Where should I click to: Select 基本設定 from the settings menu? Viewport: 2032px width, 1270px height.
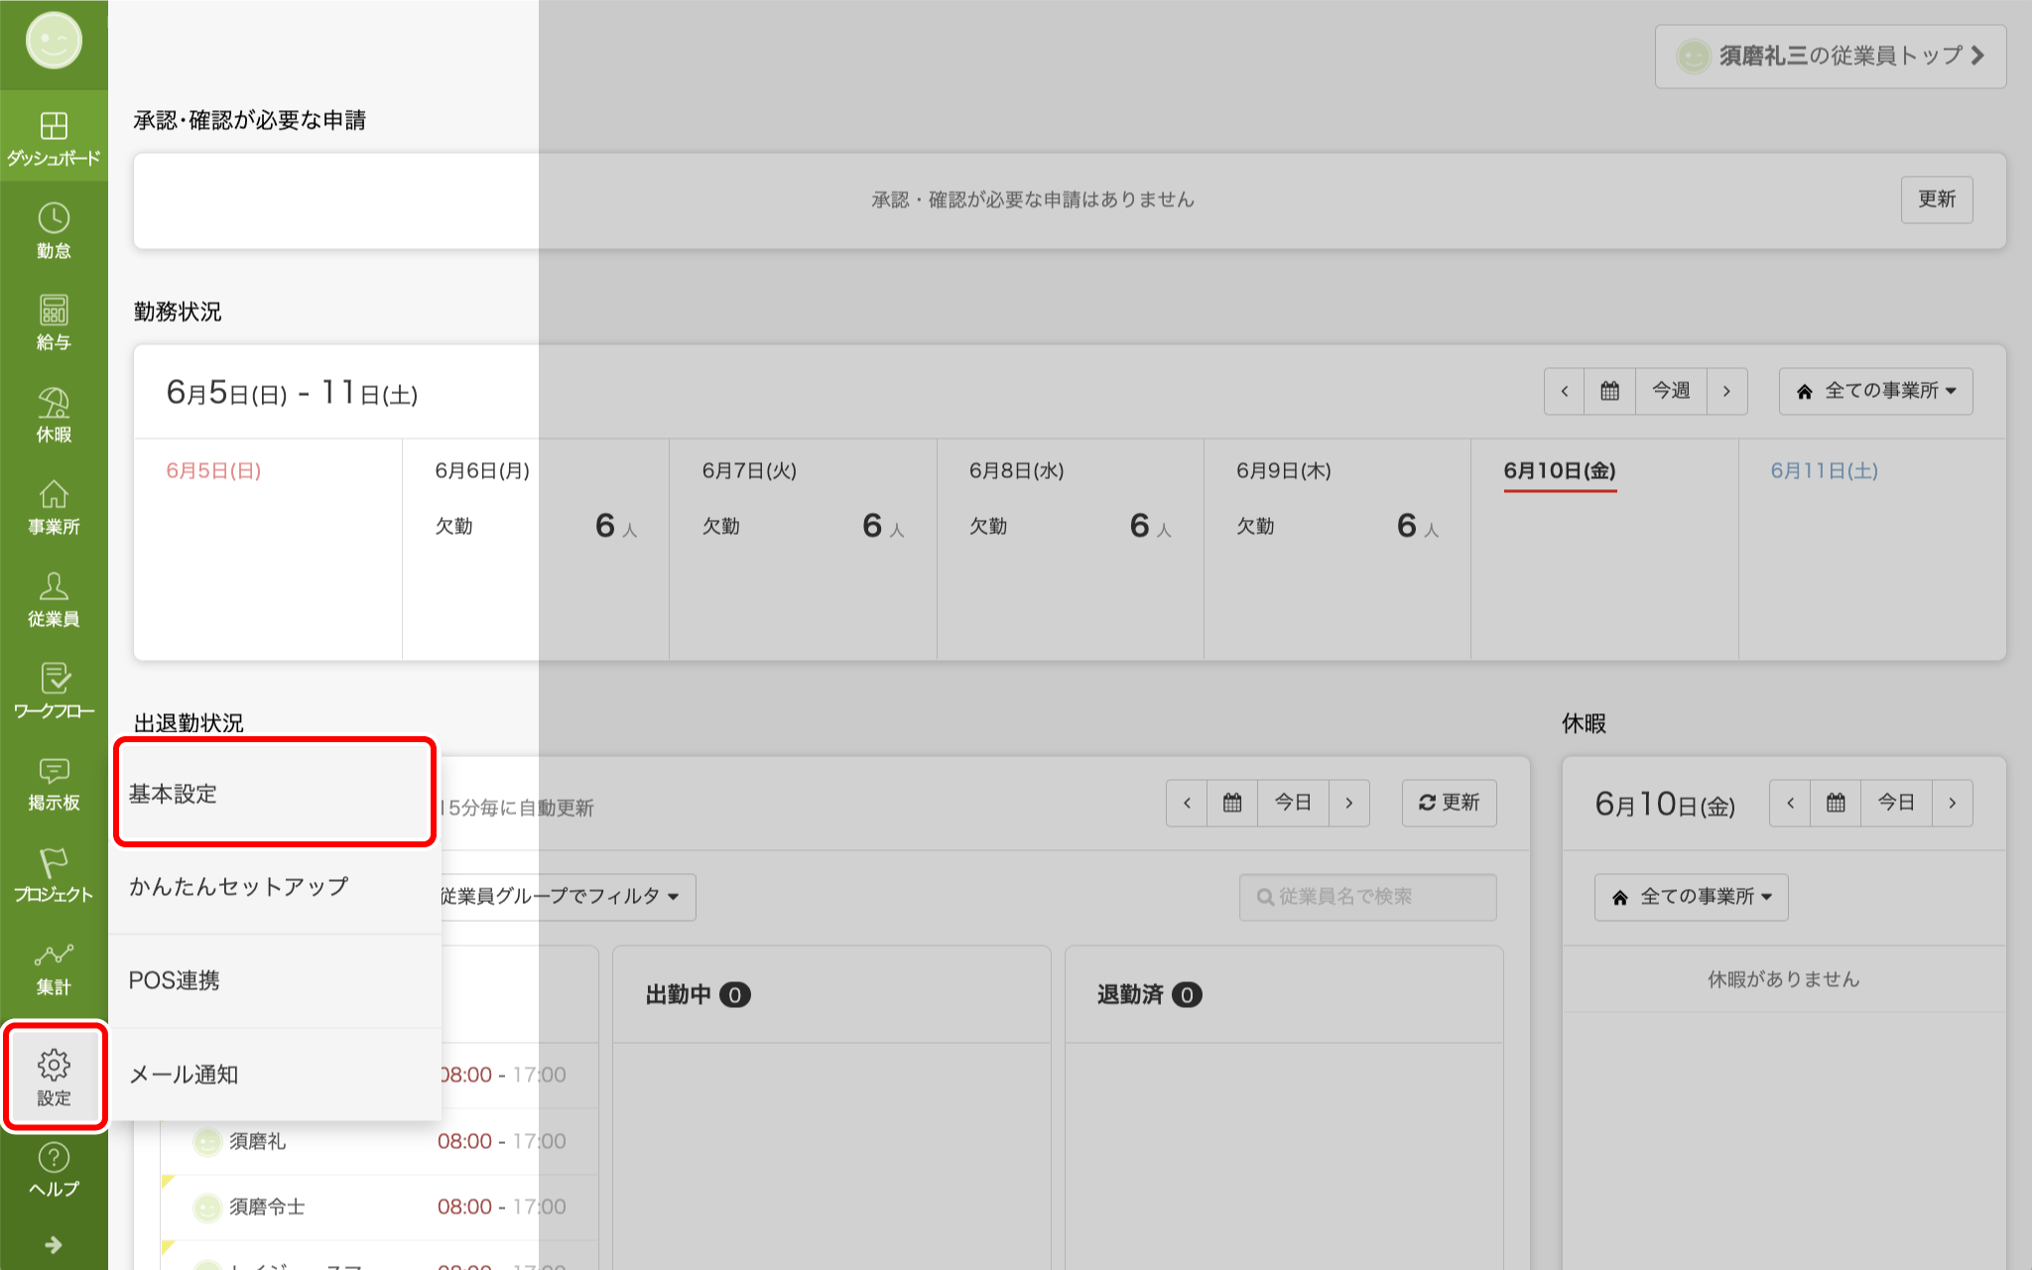pos(275,793)
